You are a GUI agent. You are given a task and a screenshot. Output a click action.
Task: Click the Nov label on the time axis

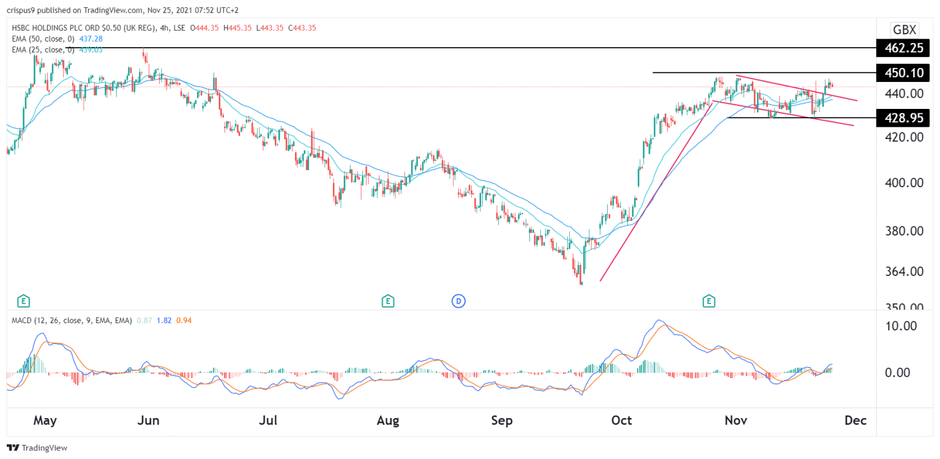[x=736, y=421]
